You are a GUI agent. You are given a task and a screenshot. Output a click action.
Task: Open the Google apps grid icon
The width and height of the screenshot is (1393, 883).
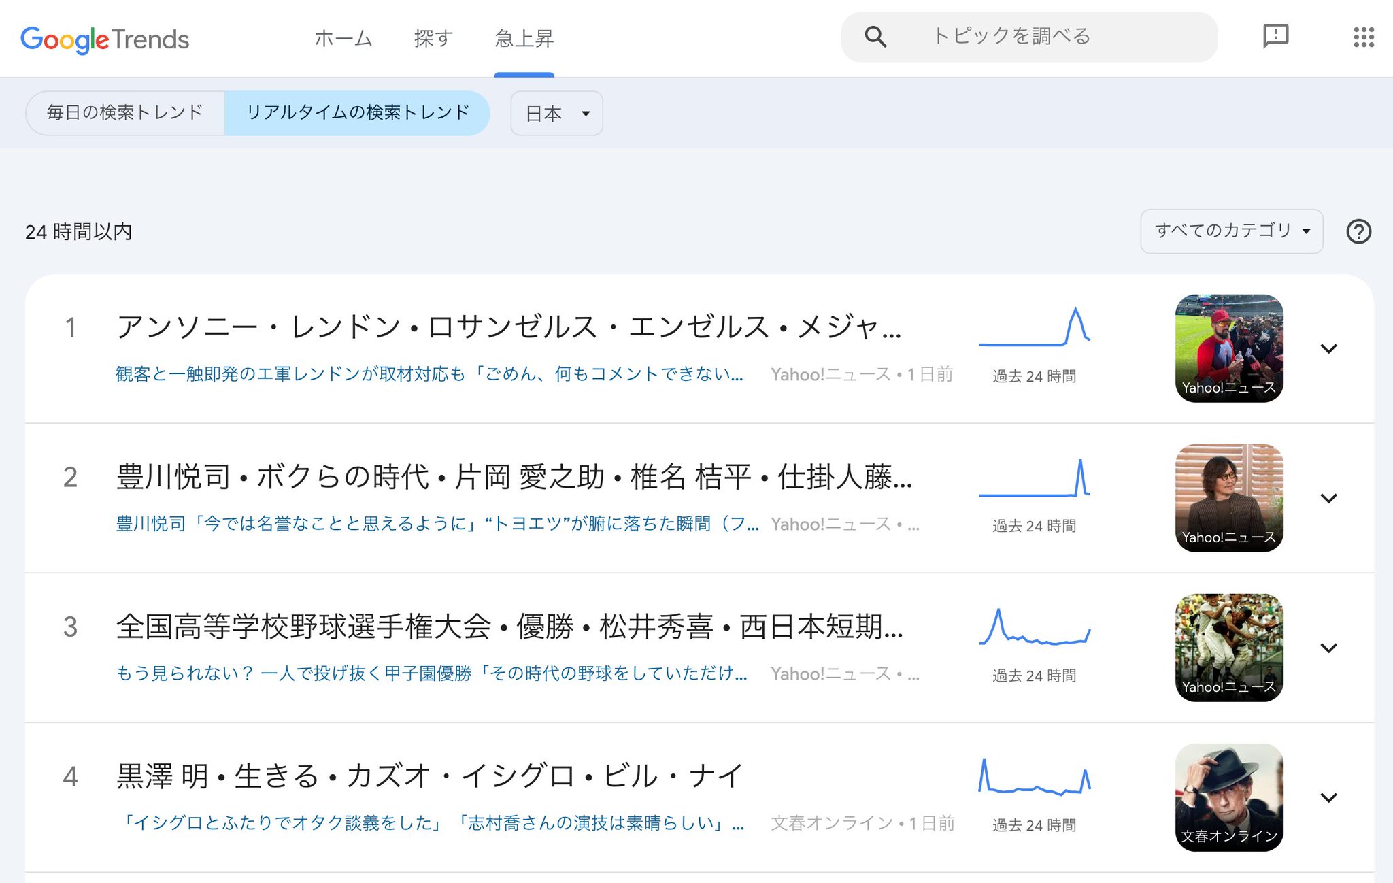(x=1363, y=37)
